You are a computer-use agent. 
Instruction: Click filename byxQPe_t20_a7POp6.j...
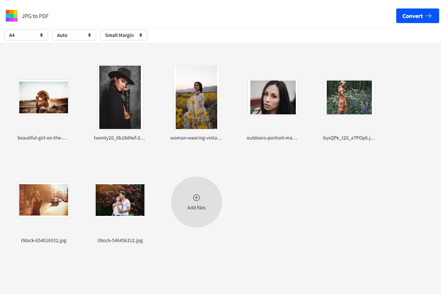point(349,138)
